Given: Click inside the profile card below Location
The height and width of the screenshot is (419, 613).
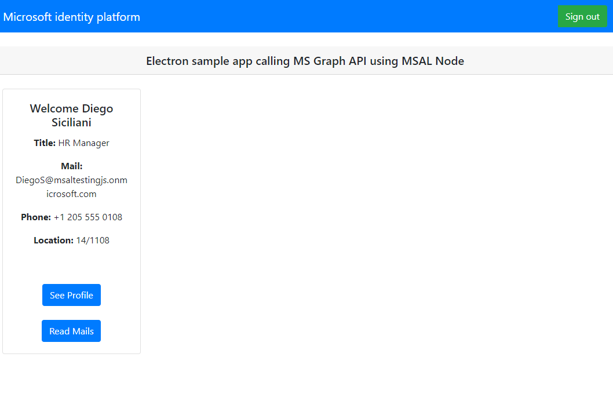Looking at the screenshot, I should tap(71, 264).
